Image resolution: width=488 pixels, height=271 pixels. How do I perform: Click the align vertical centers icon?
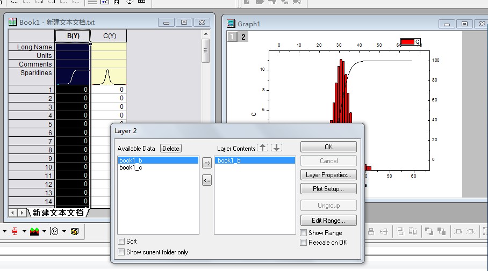(371, 231)
